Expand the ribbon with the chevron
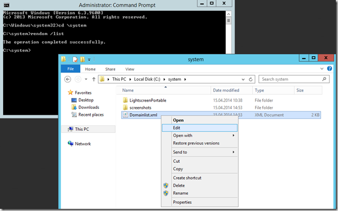The width and height of the screenshot is (338, 211). [x=322, y=69]
